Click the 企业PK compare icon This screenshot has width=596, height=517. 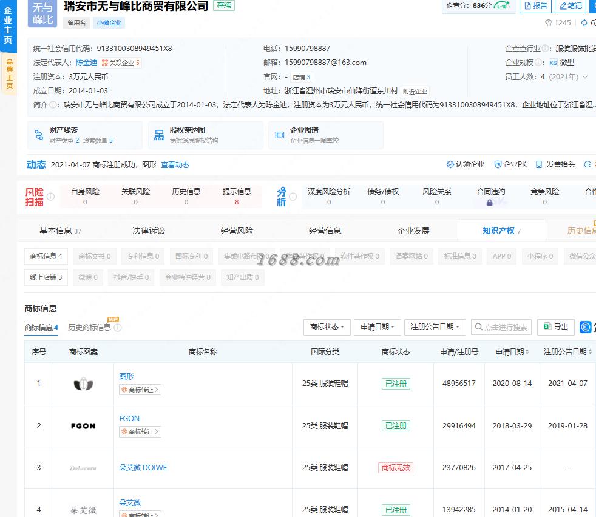pos(498,164)
